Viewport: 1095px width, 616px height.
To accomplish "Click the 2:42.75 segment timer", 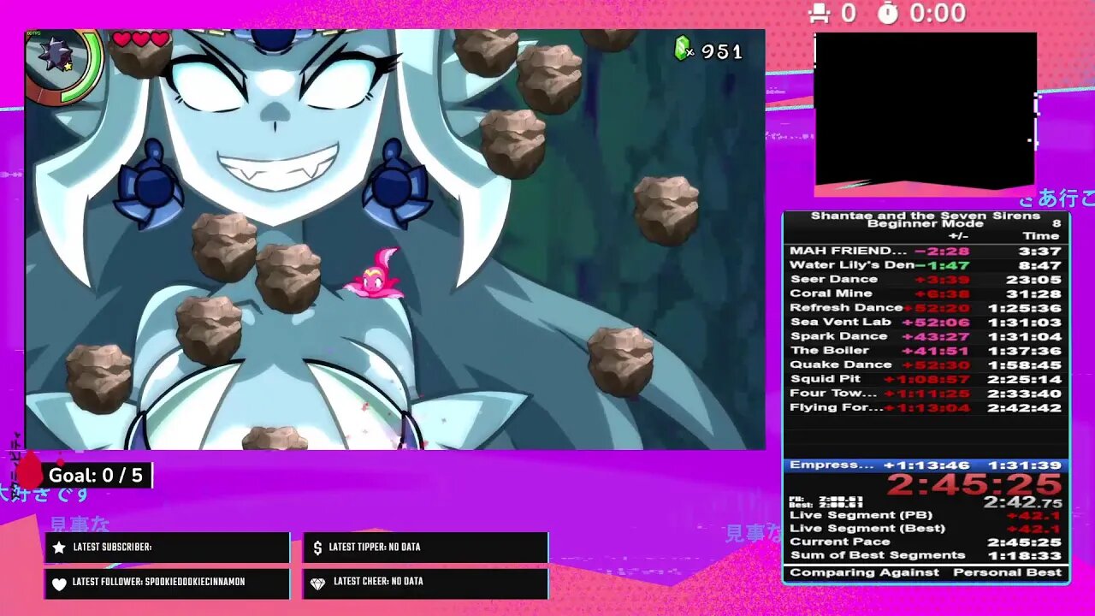I will coord(1022,503).
